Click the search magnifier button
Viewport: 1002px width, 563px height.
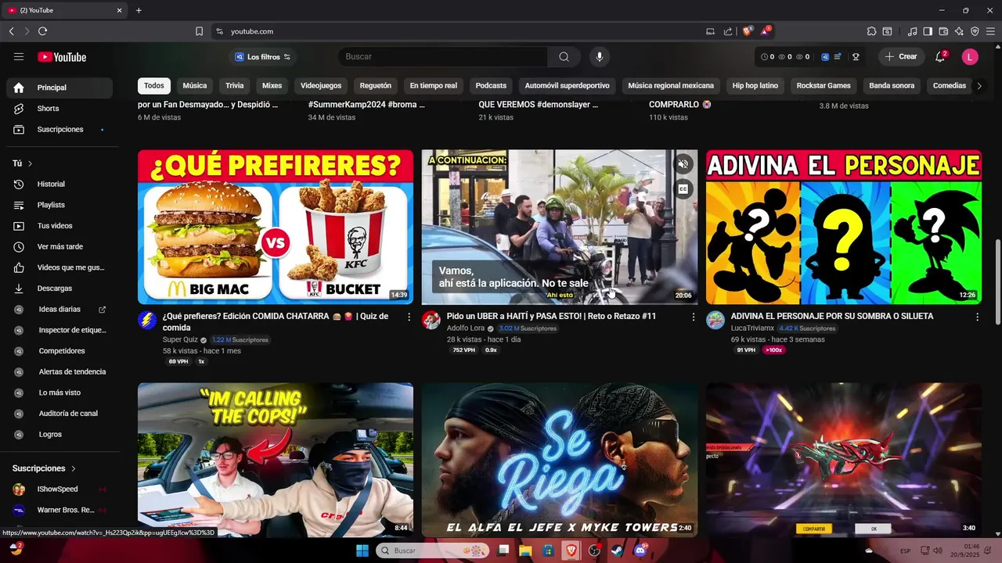click(x=564, y=56)
